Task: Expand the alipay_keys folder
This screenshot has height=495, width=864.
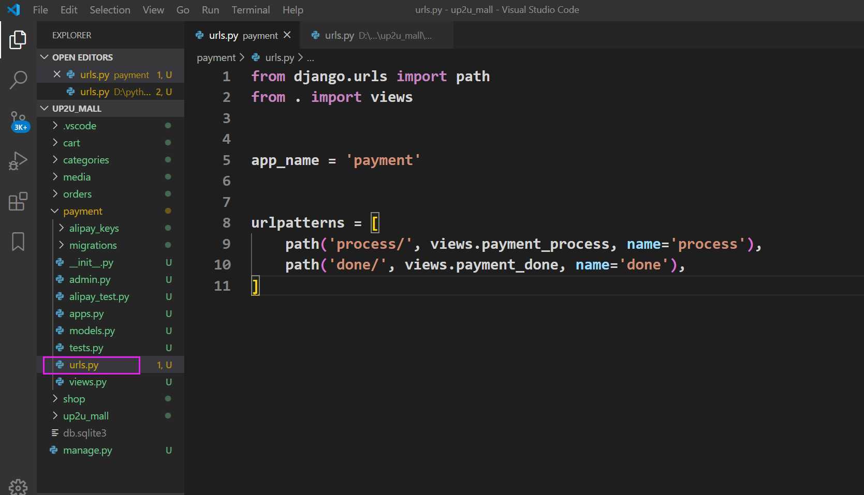Action: (x=110, y=228)
